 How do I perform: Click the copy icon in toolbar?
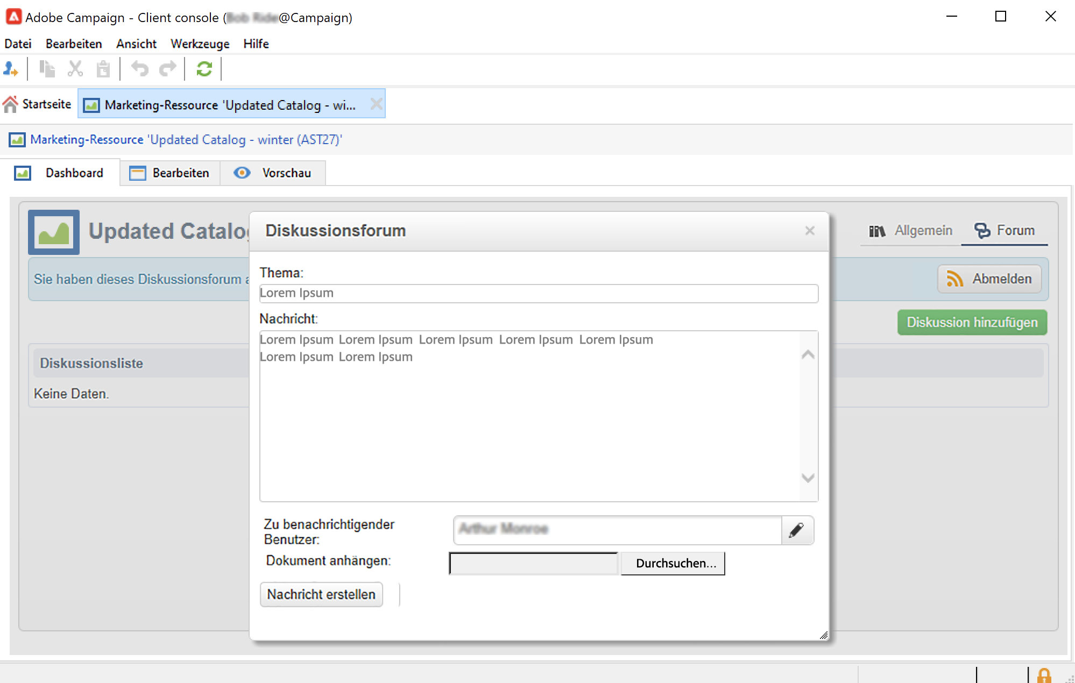click(x=47, y=69)
